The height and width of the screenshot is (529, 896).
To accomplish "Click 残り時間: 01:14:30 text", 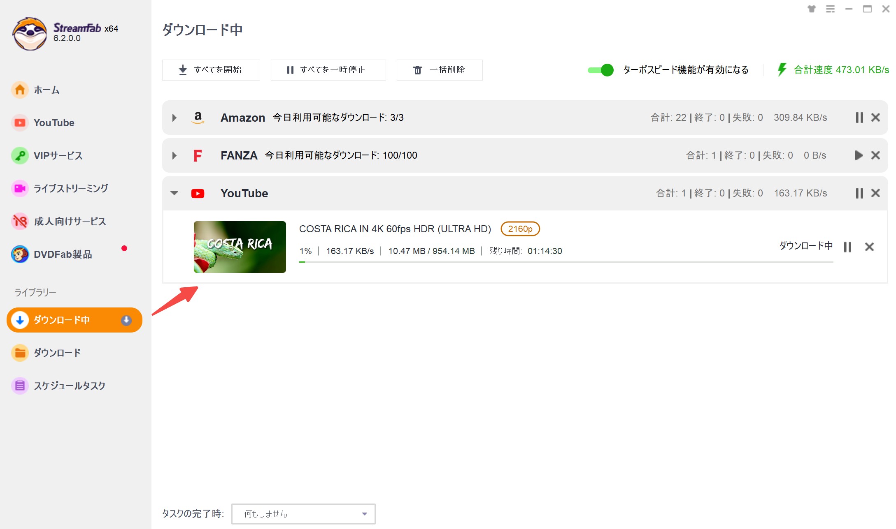I will (x=526, y=251).
